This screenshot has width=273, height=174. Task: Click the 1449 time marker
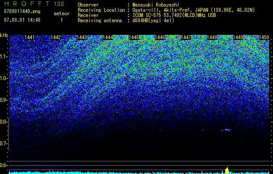[238, 37]
